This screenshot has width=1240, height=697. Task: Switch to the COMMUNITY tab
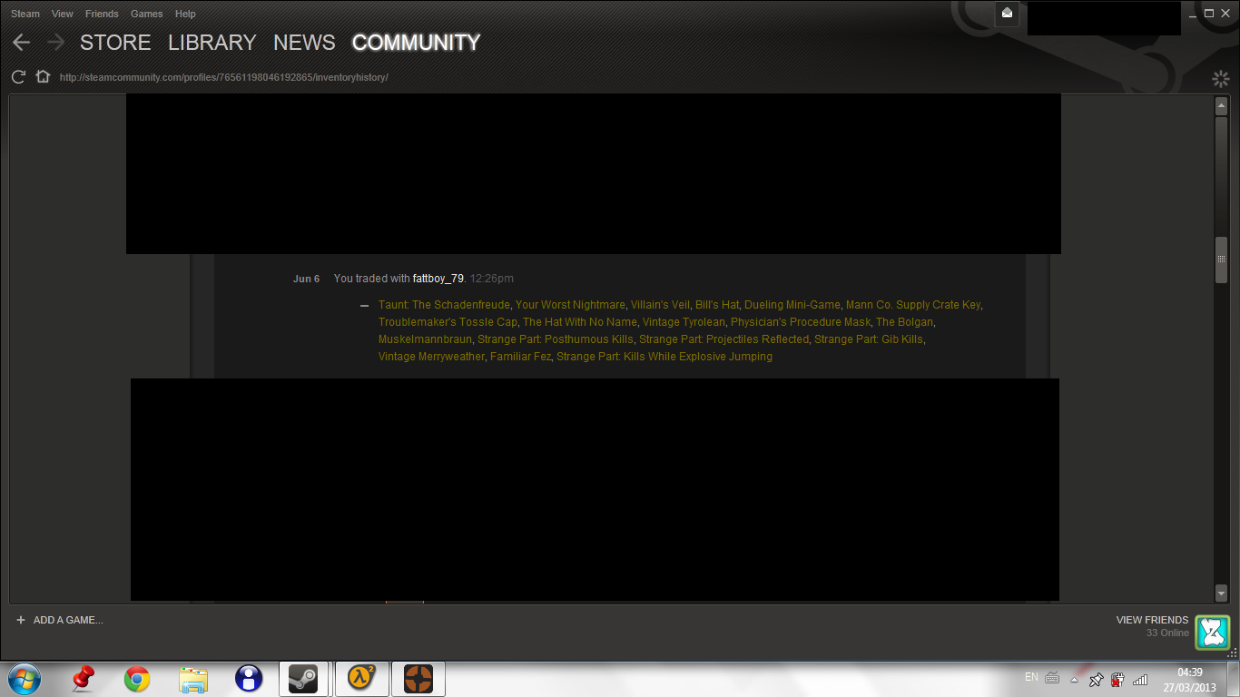point(416,43)
